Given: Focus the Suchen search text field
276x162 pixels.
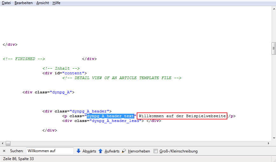Looking at the screenshot, I should tap(50, 151).
